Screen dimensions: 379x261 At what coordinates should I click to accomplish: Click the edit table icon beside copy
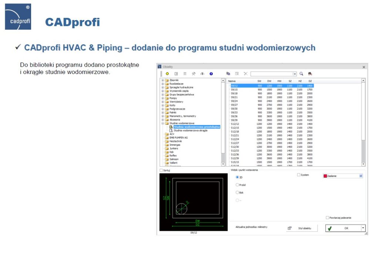(x=237, y=74)
